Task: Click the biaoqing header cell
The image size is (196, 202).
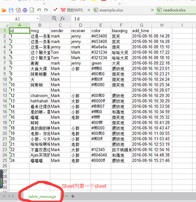Action: coord(121,31)
